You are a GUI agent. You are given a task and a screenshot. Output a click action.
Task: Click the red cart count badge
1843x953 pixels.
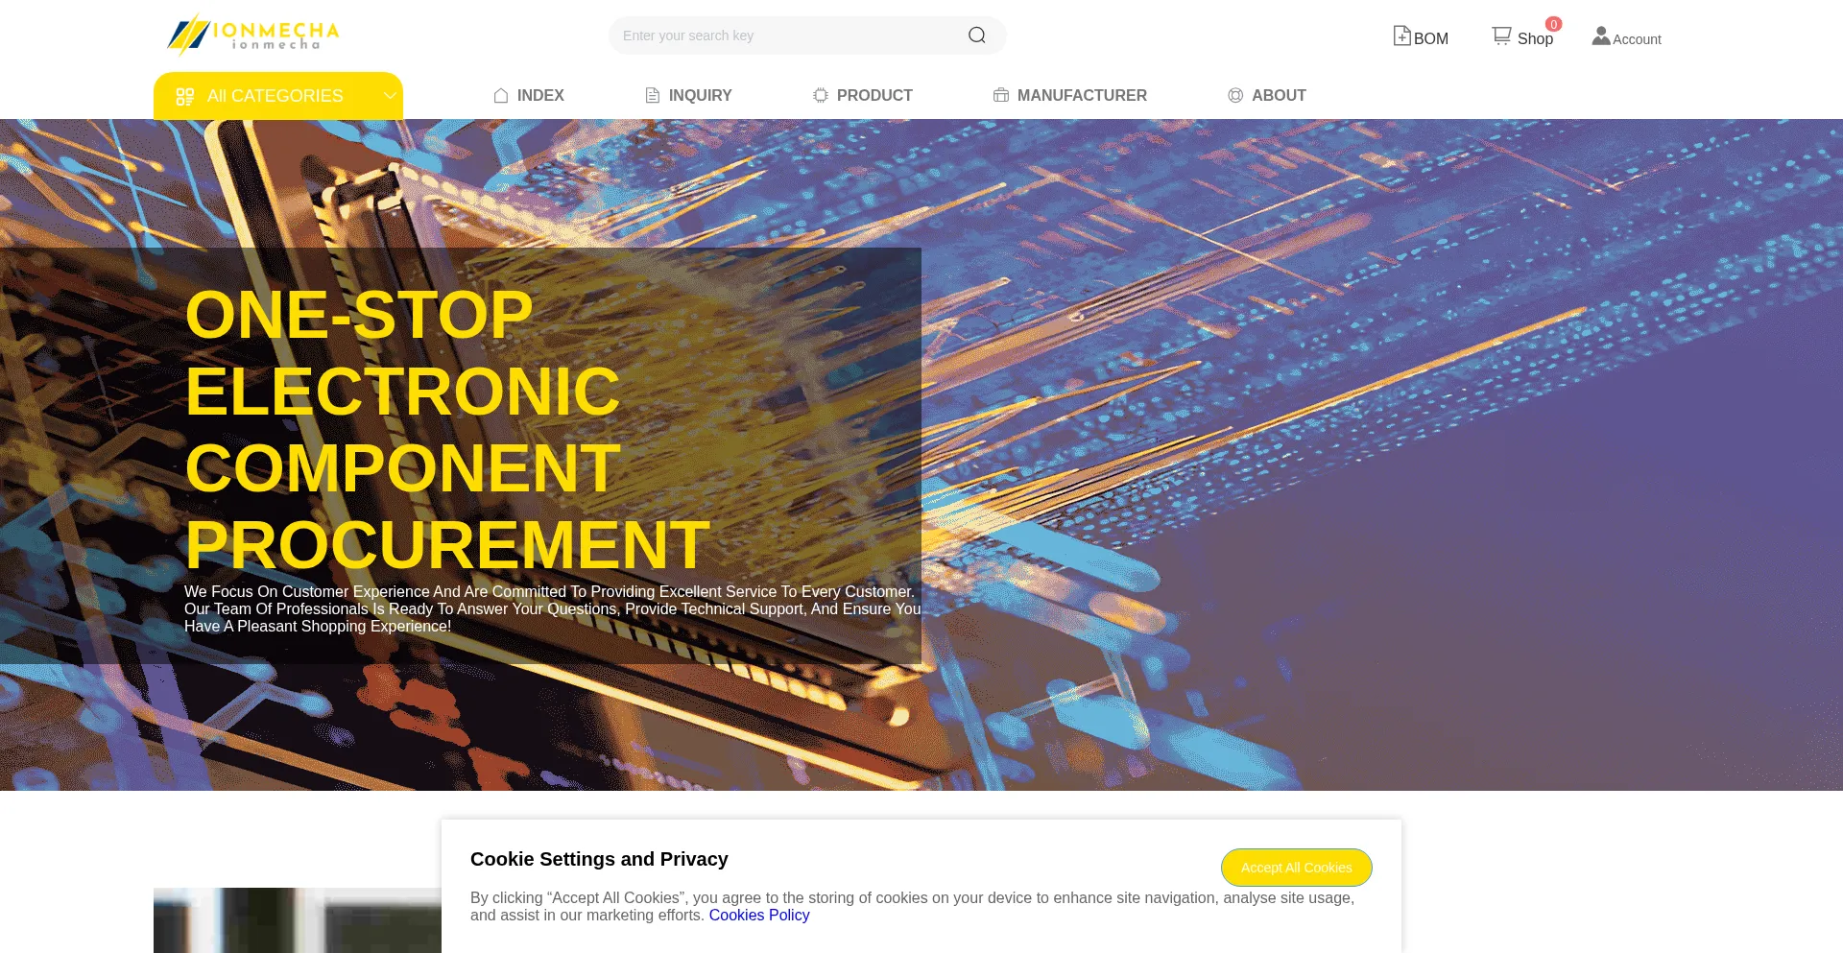(1553, 24)
